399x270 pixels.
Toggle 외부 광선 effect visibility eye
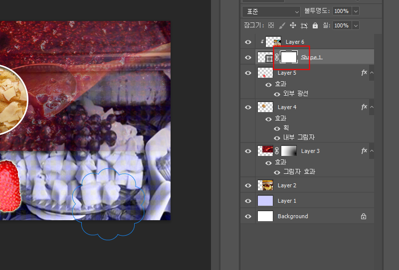(277, 94)
